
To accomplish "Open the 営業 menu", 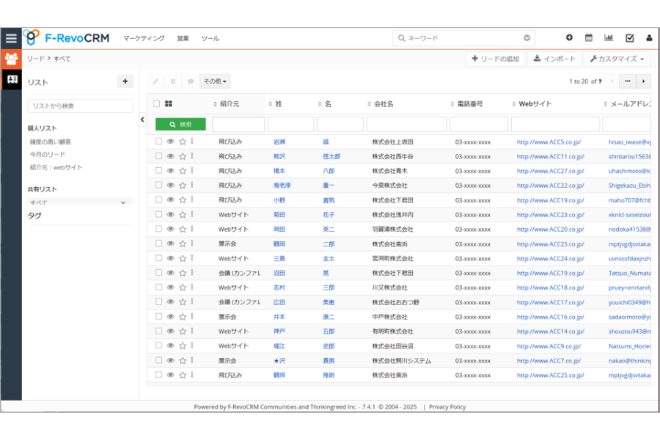I will [x=183, y=38].
